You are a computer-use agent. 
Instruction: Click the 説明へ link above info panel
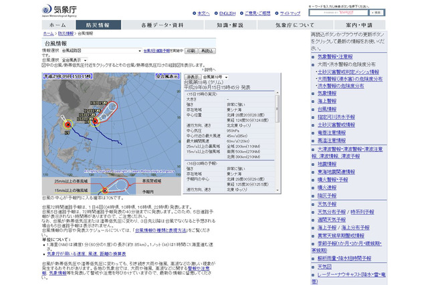(210, 70)
